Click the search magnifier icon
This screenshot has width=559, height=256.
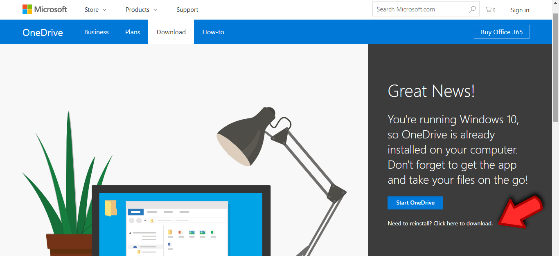pyautogui.click(x=472, y=9)
